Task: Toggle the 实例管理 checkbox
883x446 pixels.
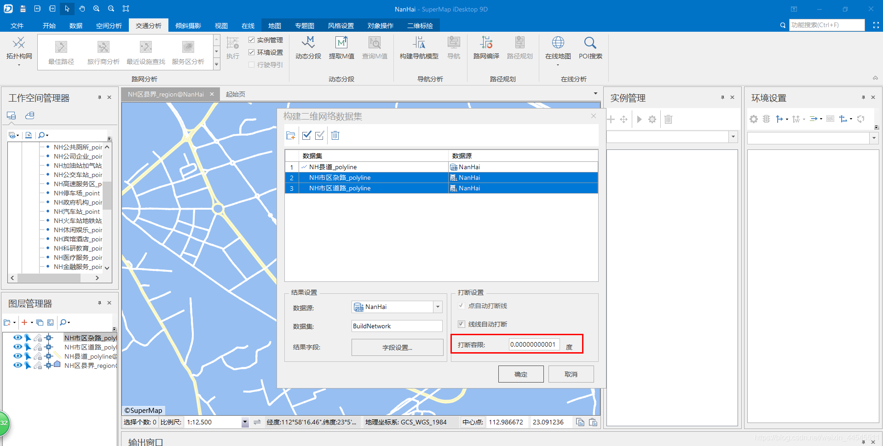Action: pyautogui.click(x=252, y=40)
